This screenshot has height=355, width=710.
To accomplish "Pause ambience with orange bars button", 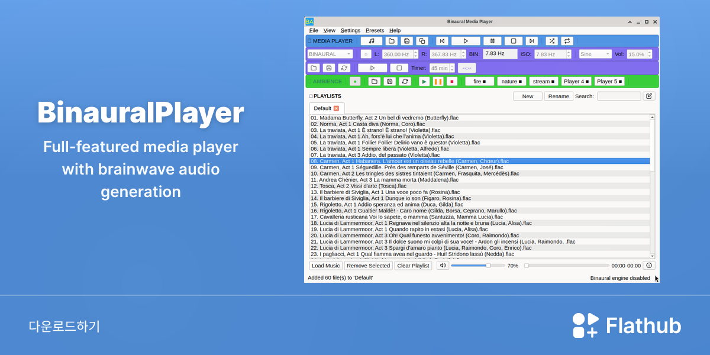I will tap(438, 82).
